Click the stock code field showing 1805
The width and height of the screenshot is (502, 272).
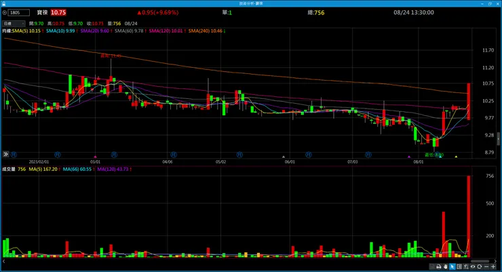click(18, 13)
